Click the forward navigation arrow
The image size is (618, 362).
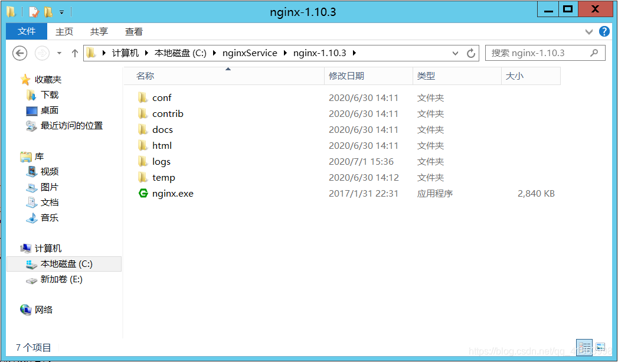pyautogui.click(x=42, y=53)
